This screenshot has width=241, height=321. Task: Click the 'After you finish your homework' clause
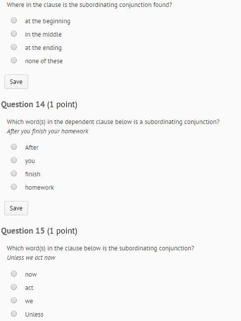47,131
